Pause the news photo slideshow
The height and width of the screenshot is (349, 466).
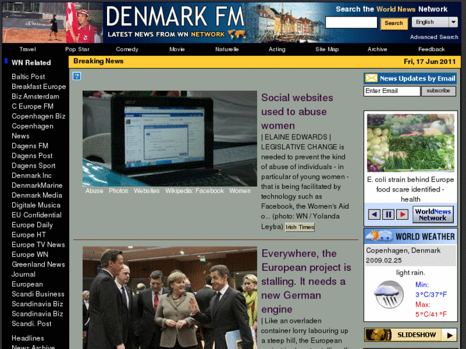388,214
